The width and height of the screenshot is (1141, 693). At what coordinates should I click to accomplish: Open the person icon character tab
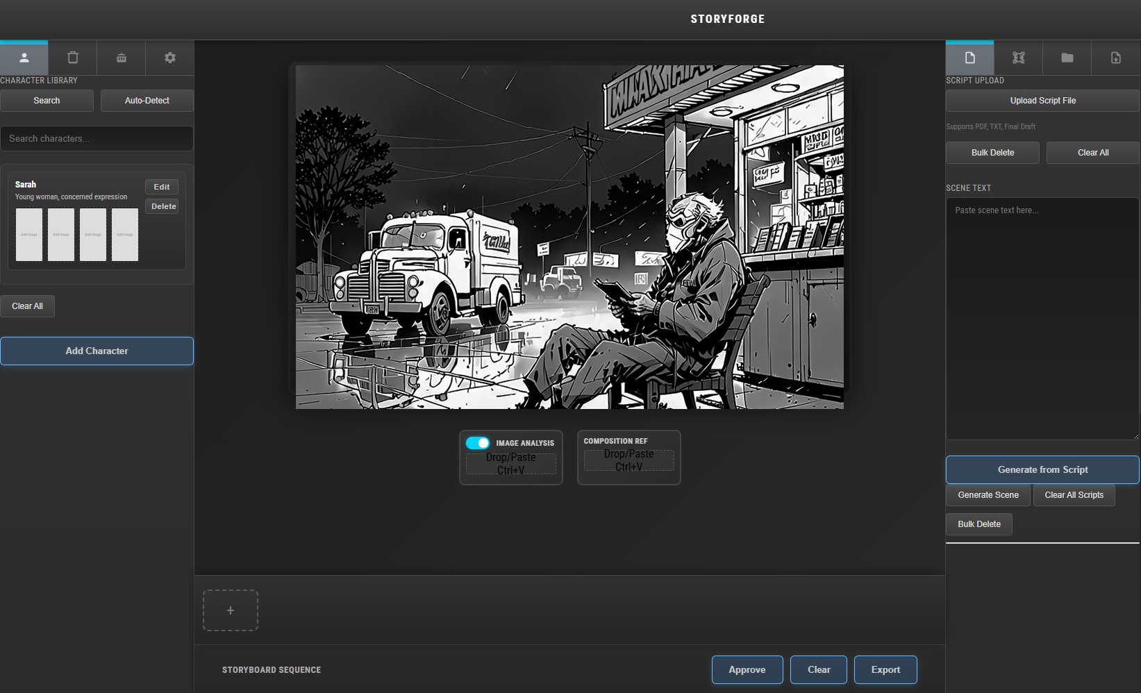pyautogui.click(x=24, y=58)
